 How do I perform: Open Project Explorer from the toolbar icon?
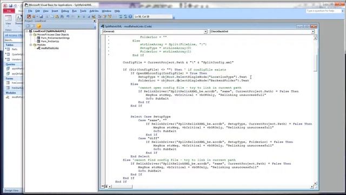[99, 17]
